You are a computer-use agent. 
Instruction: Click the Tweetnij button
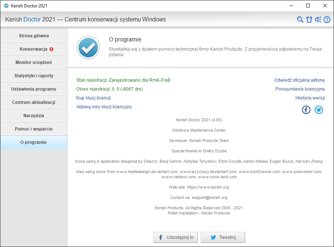click(x=223, y=237)
